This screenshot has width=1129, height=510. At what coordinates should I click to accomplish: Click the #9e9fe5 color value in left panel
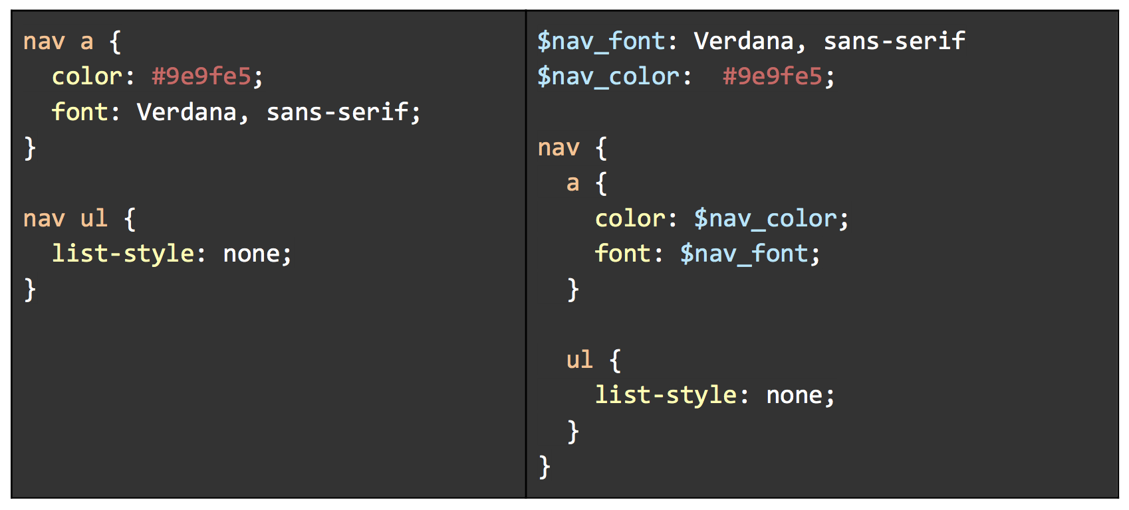201,76
